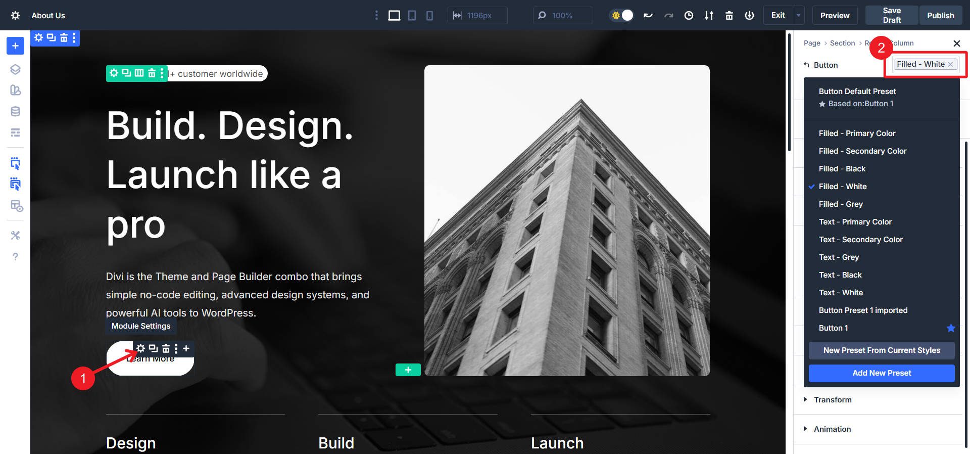Screen dimensions: 970x454
Task: Select Button Preset 1 imported
Action: pos(863,310)
